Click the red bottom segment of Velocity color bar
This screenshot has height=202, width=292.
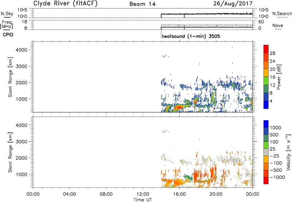point(266,180)
